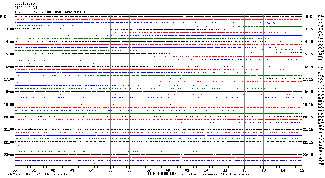Select the 22:00 hour label
325x178 pixels.
click(x=9, y=142)
